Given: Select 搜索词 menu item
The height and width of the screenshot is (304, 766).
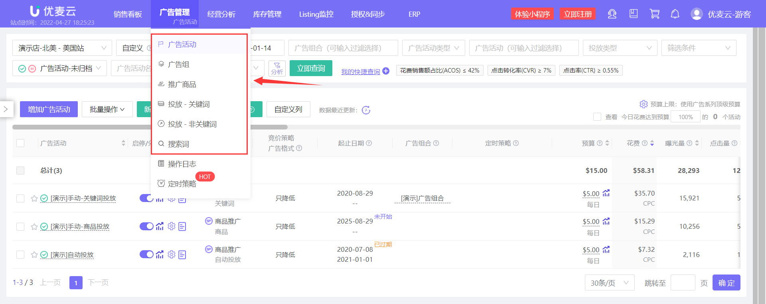Looking at the screenshot, I should [201, 144].
